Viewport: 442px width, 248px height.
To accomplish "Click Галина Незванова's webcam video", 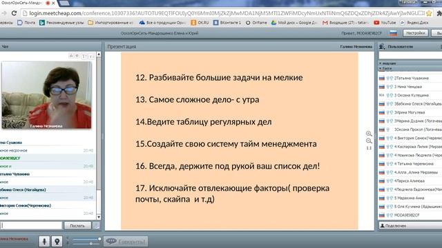I will point(46,95).
